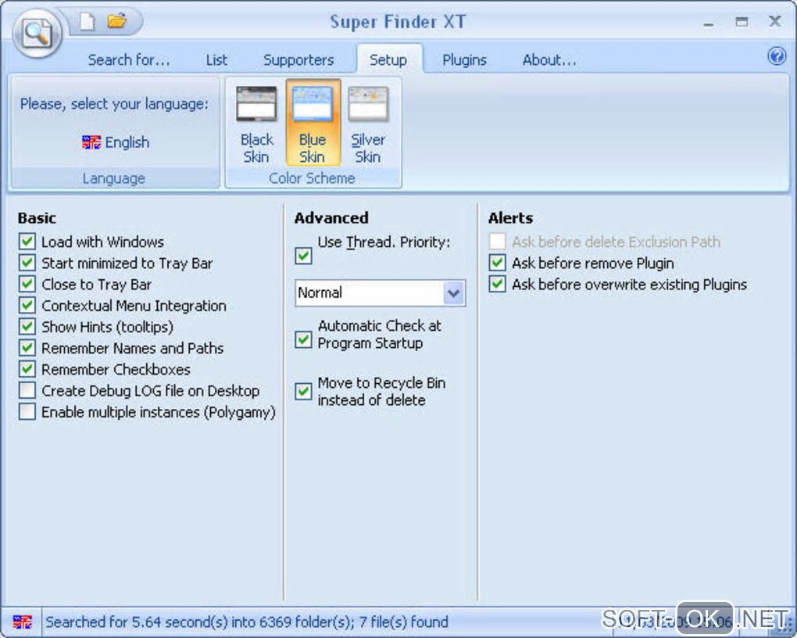
Task: Click the Language group label
Action: tap(114, 178)
